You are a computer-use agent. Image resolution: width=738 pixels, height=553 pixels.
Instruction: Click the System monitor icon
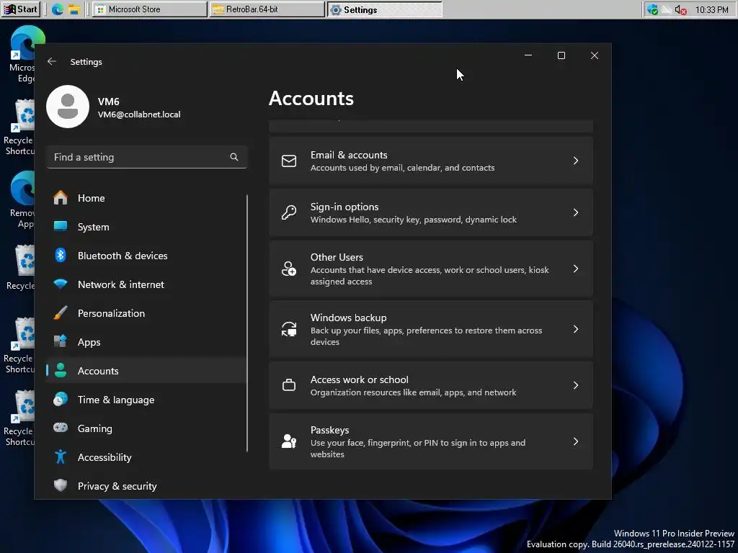tap(61, 226)
